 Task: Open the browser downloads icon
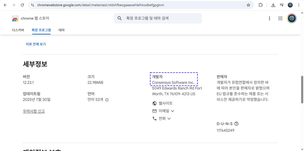(x=273, y=5)
